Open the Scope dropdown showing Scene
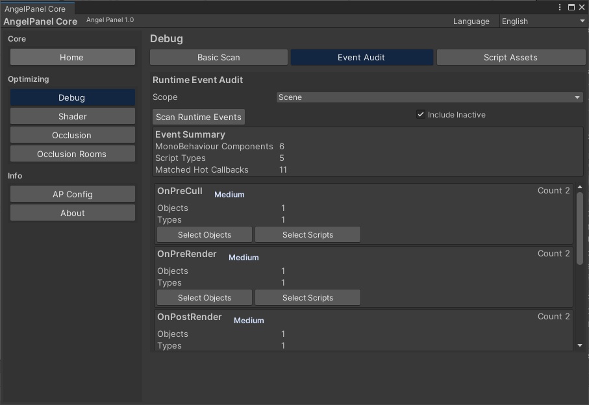Image resolution: width=589 pixels, height=405 pixels. coord(429,97)
